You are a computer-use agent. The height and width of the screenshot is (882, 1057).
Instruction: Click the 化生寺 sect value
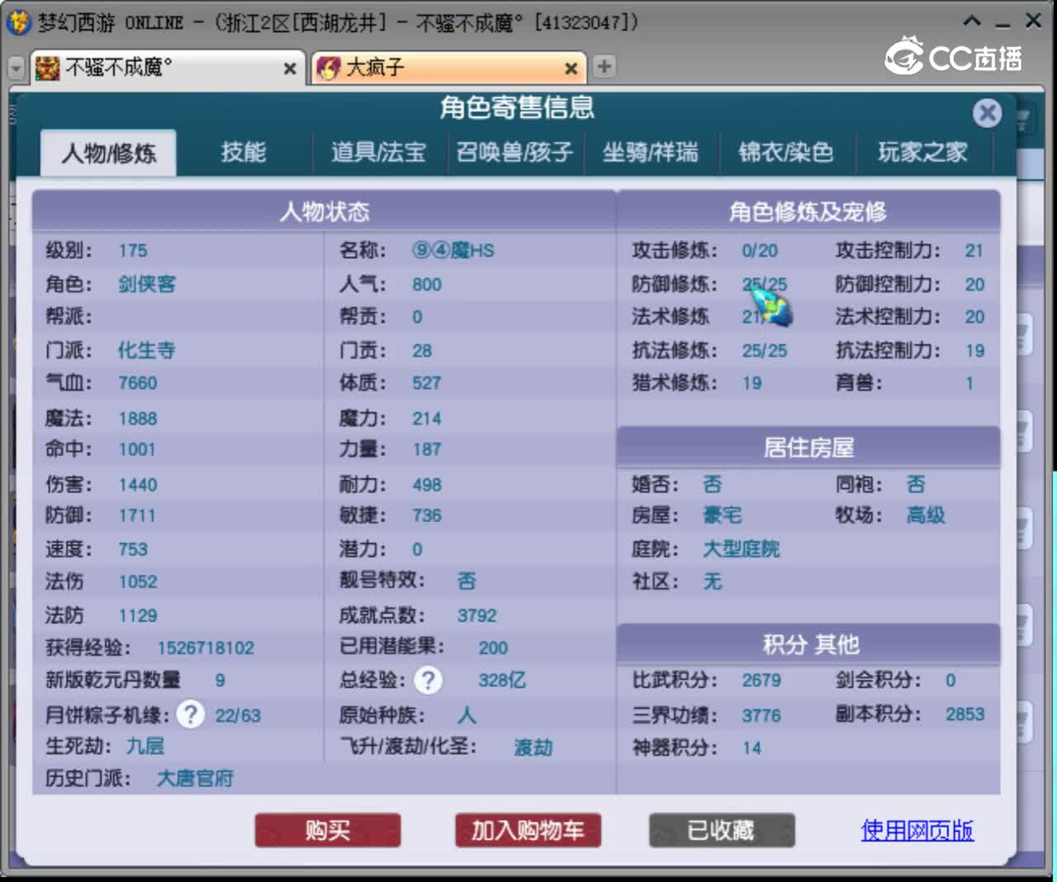[147, 350]
